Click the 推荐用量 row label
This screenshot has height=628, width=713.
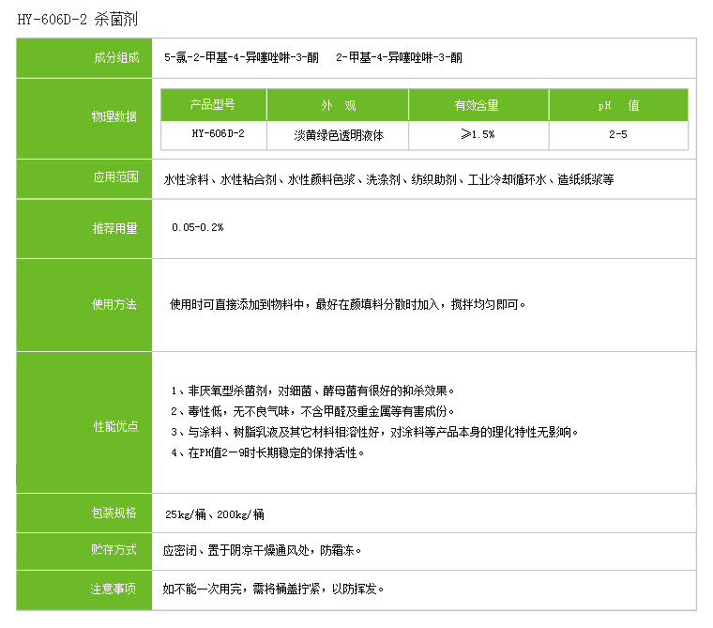(114, 228)
